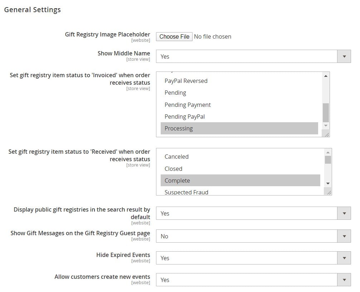The height and width of the screenshot is (292, 360).
Task: Click the General Settings heading
Action: (x=32, y=10)
